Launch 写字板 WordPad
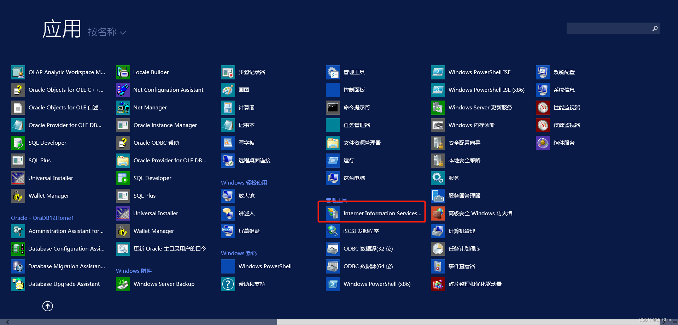This screenshot has height=325, width=678. click(238, 143)
